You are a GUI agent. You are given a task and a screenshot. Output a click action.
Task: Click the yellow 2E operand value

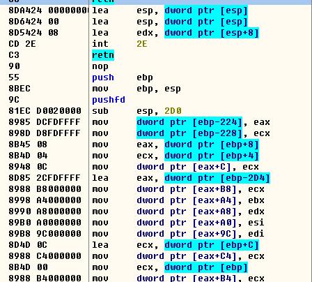click(x=142, y=44)
